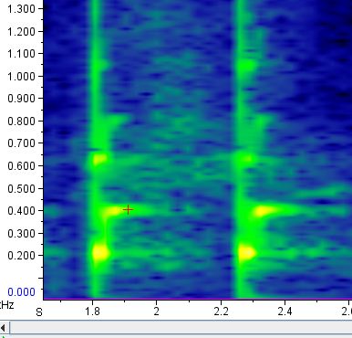The width and height of the screenshot is (352, 338).
Task: Click the 0.700 frequency axis label
Action: [21, 143]
